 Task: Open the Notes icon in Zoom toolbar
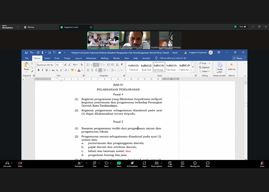(170, 163)
